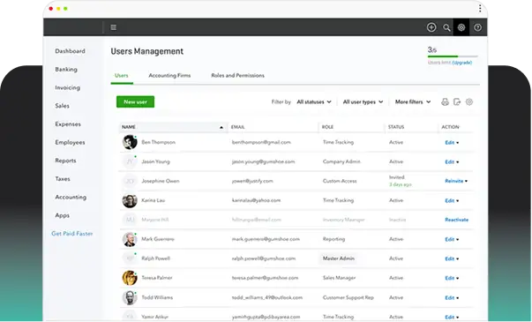Viewport: 532px width, 322px height.
Task: Open Taxes in the sidebar
Action: tap(63, 179)
